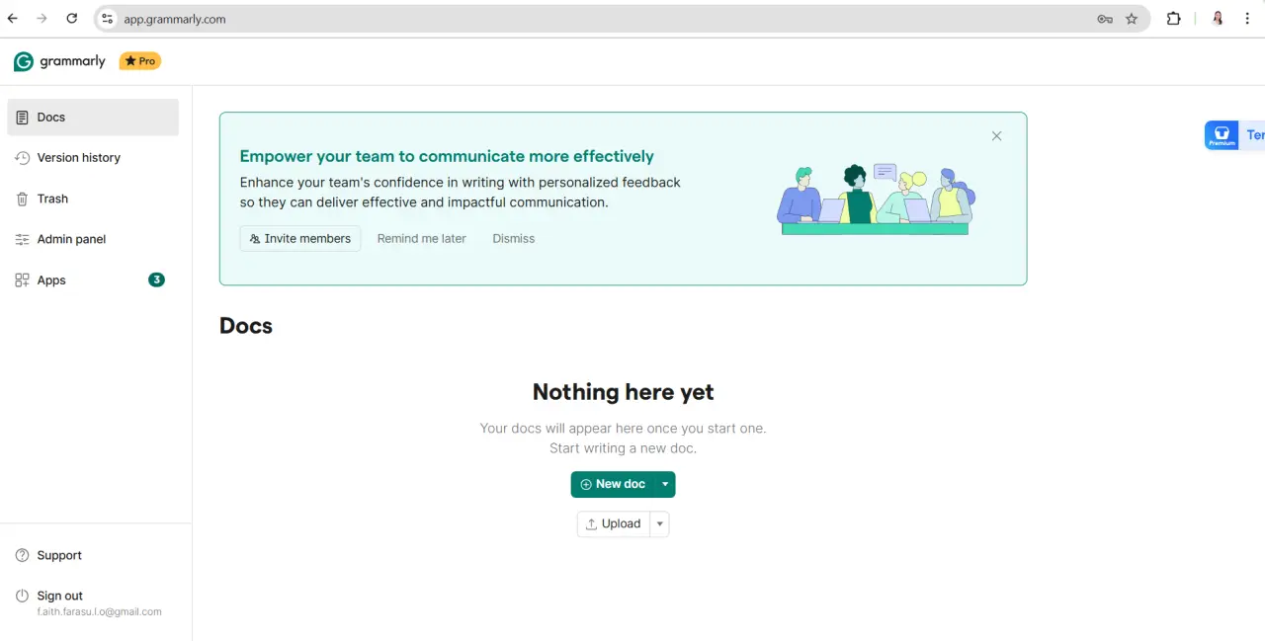Open the Chrome profile avatar

pyautogui.click(x=1219, y=19)
